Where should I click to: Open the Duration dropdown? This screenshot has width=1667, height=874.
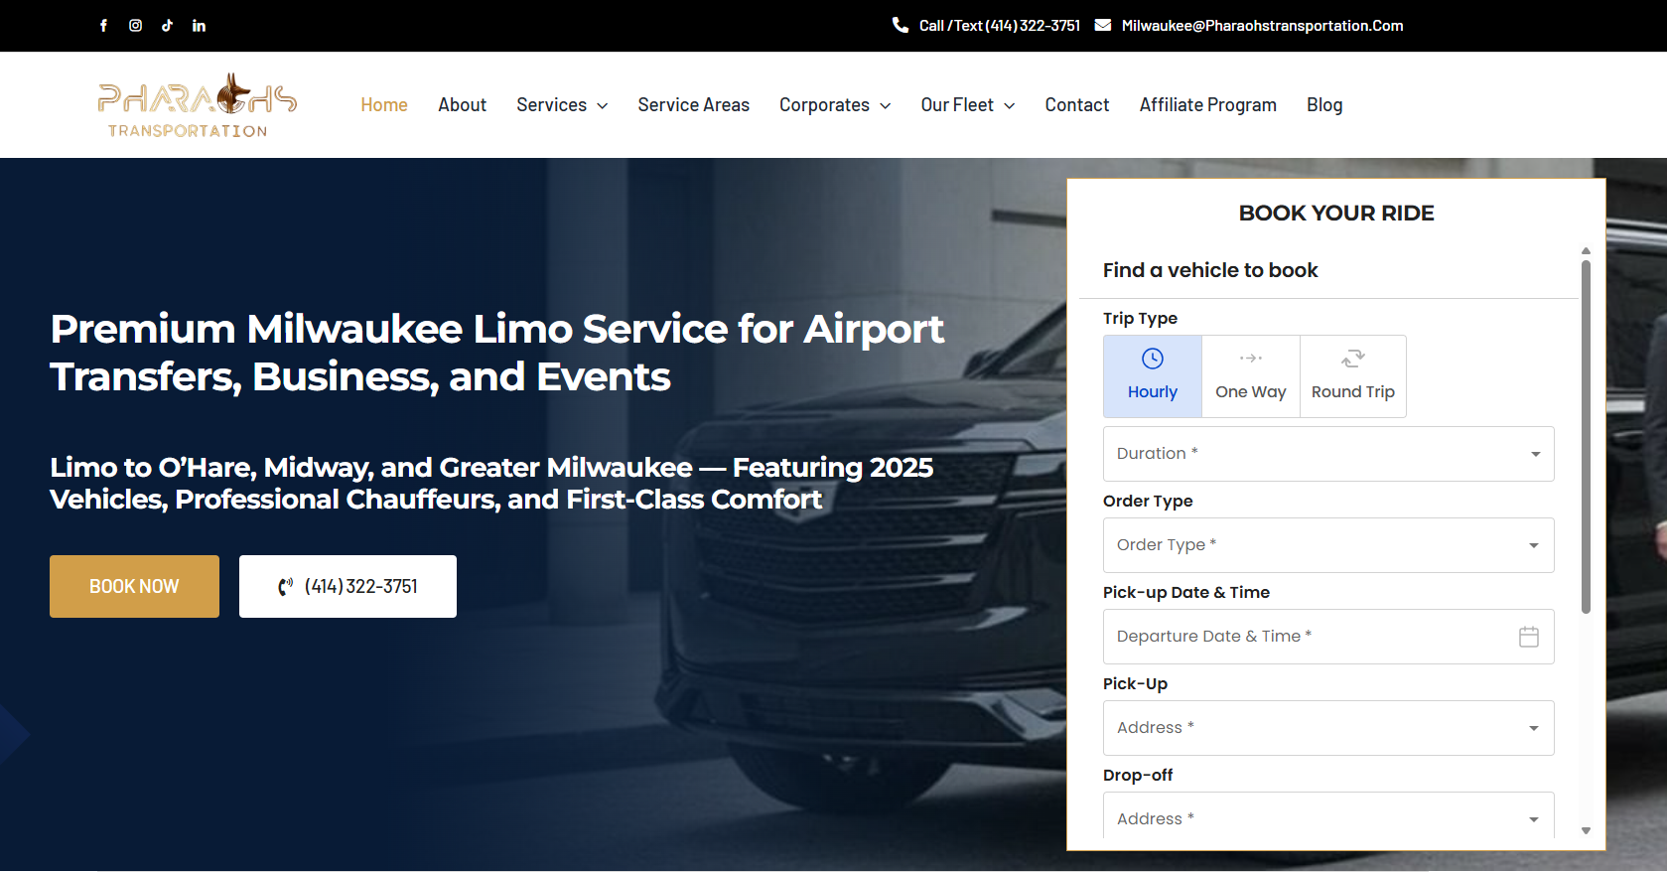pyautogui.click(x=1327, y=454)
